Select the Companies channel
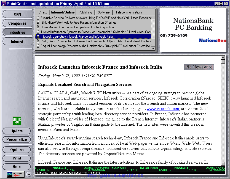 [17, 23]
